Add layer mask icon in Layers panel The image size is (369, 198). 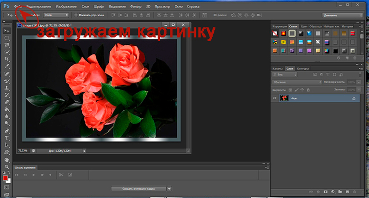[x=326, y=192]
